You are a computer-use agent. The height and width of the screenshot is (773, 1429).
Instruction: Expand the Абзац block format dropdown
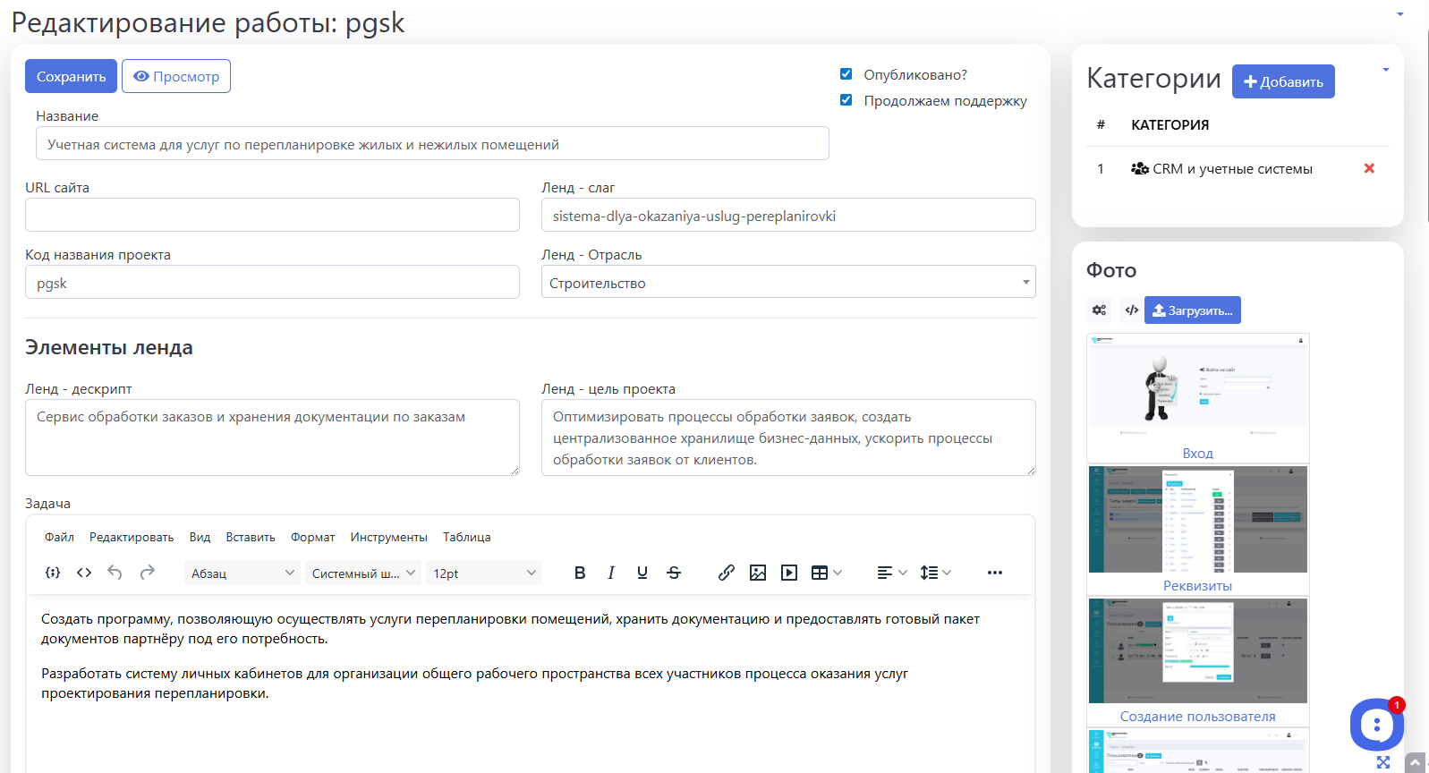(242, 573)
